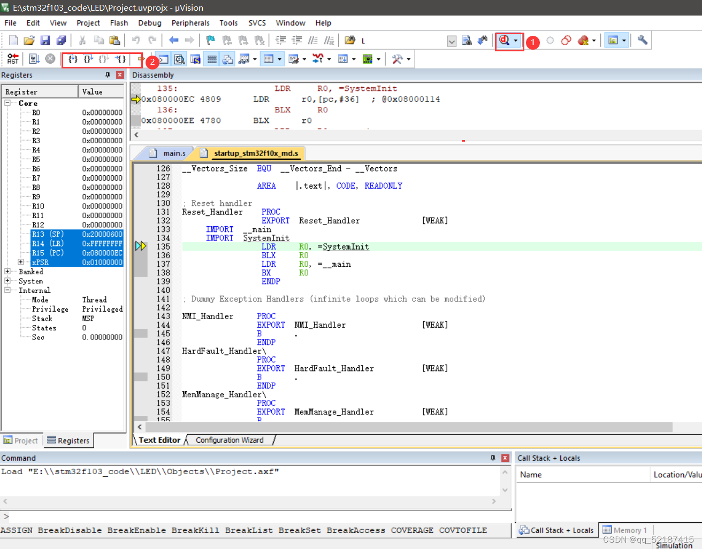Click the Find icon beside the search box
Viewport: 702px width, 549px height.
point(467,40)
